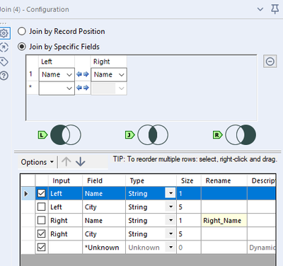Remove join field with the minus button
Screen dimensions: 283x266
point(270,62)
